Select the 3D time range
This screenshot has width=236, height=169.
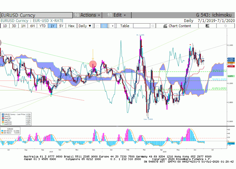14,26
